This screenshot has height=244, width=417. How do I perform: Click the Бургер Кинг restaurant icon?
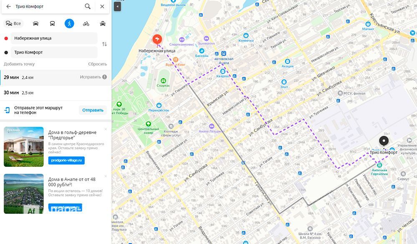point(175,59)
